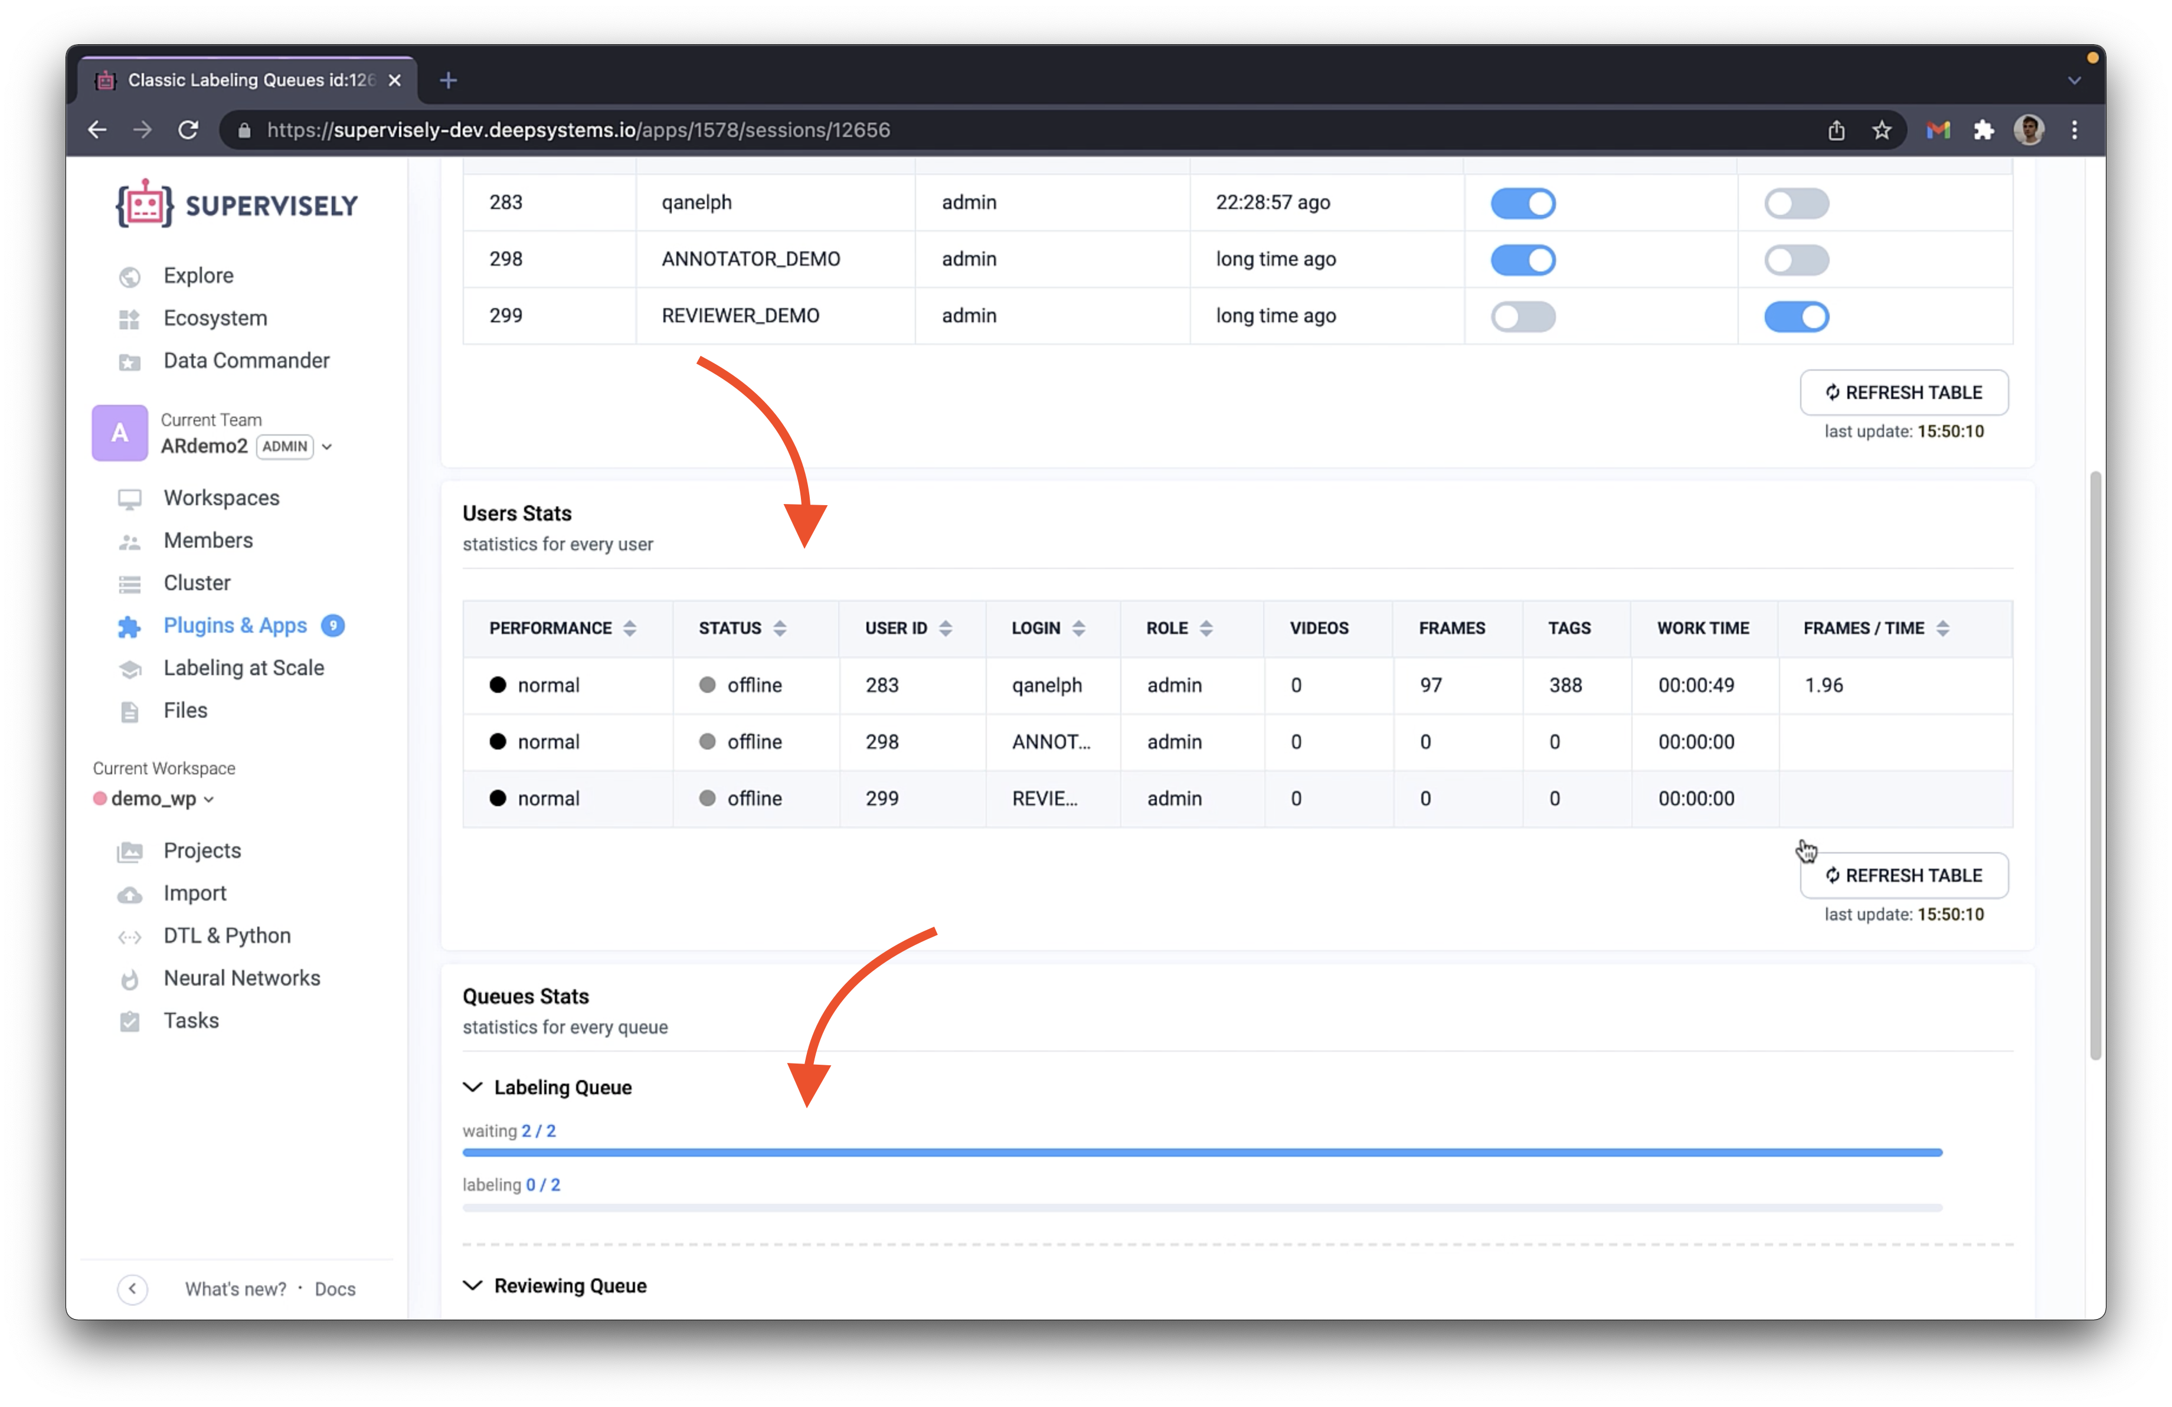Reload the page

click(188, 130)
